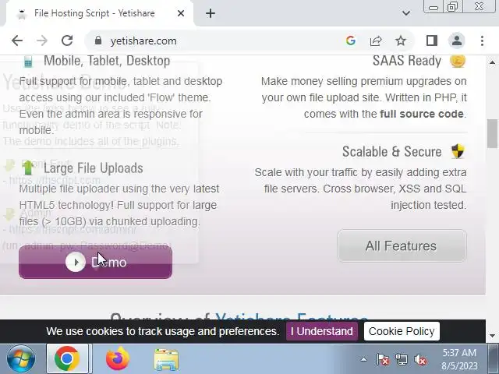Click the Mobile, Tablet, Desktop heading
The width and height of the screenshot is (499, 374).
pyautogui.click(x=107, y=61)
